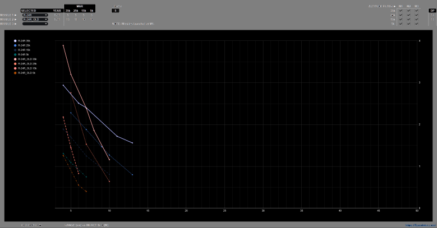Open the Missile 1 dropdown showing R-24R
This screenshot has height=228, width=437.
[x=35, y=15]
